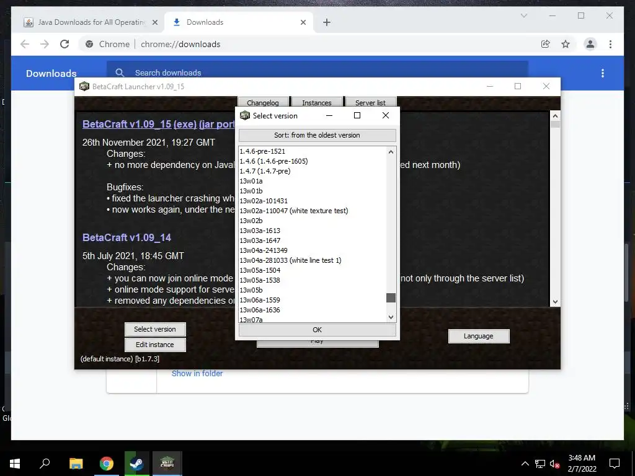Close the Java Downloads tab
Image resolution: width=635 pixels, height=476 pixels.
click(154, 22)
